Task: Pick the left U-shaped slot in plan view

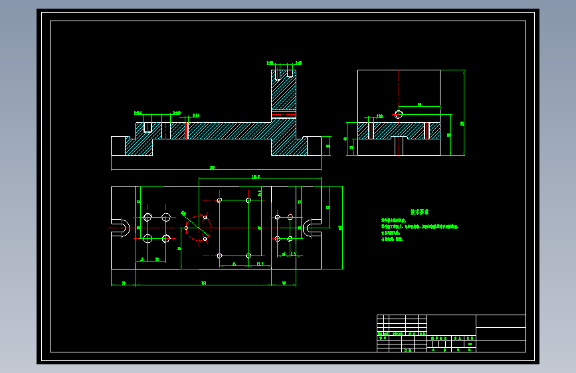Action: coord(120,228)
